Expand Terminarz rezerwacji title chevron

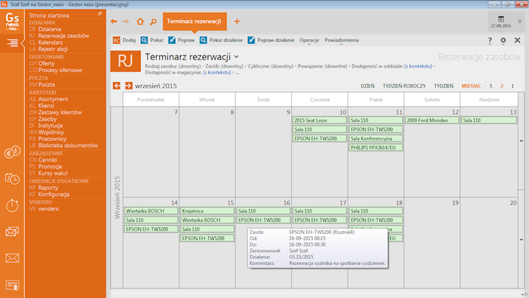[x=237, y=57]
